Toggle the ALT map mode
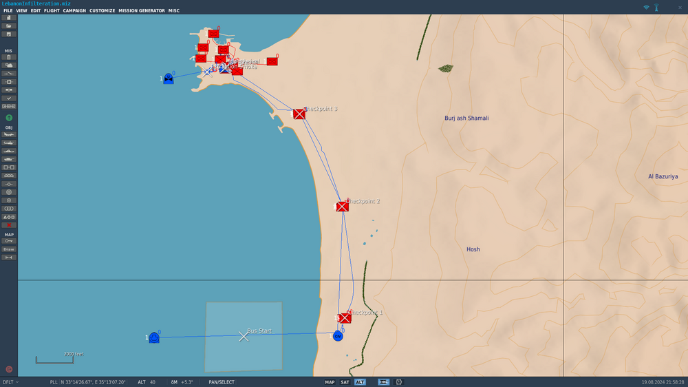Viewport: 688px width, 387px height. [x=360, y=382]
